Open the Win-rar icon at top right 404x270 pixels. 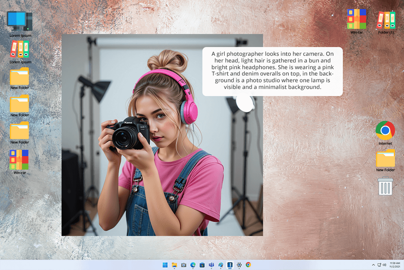pyautogui.click(x=357, y=19)
